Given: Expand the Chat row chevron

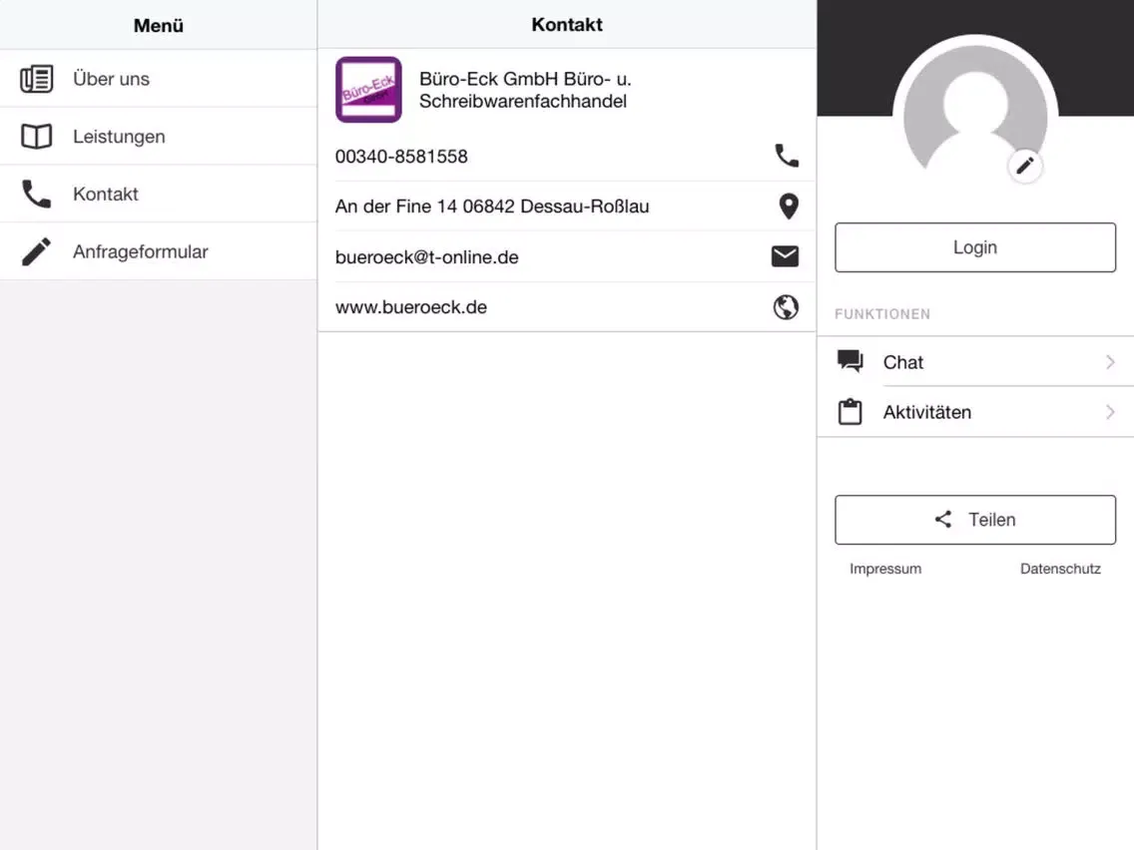Looking at the screenshot, I should coord(1110,362).
